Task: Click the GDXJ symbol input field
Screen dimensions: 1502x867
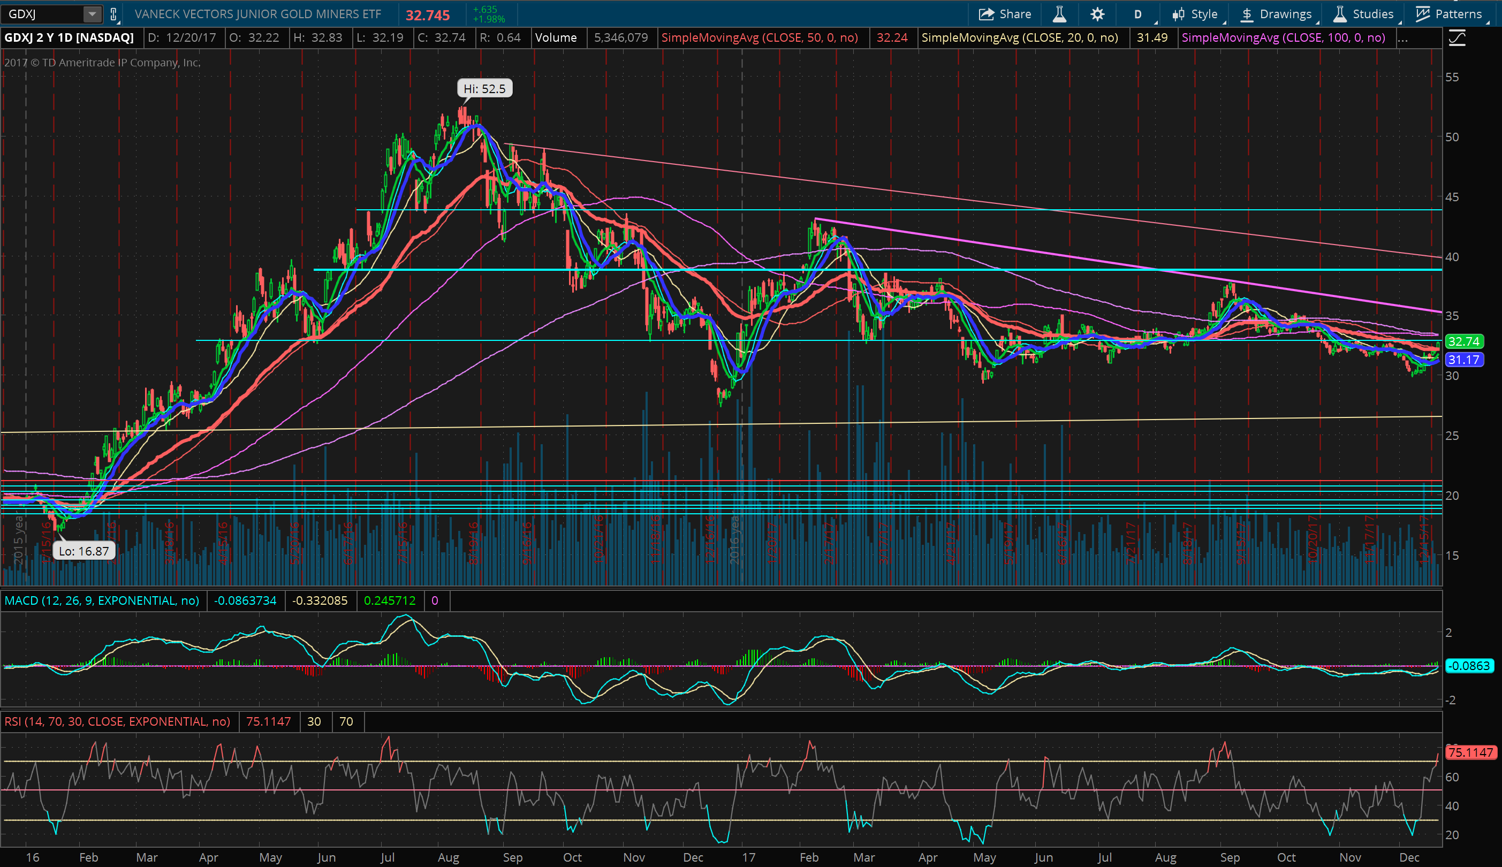Action: (x=42, y=14)
